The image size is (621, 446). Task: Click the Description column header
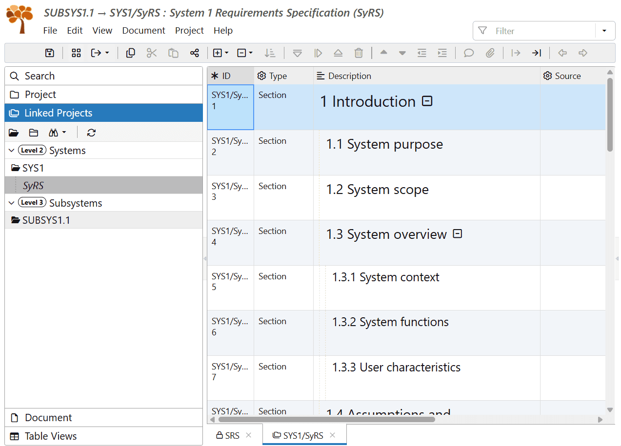(427, 76)
